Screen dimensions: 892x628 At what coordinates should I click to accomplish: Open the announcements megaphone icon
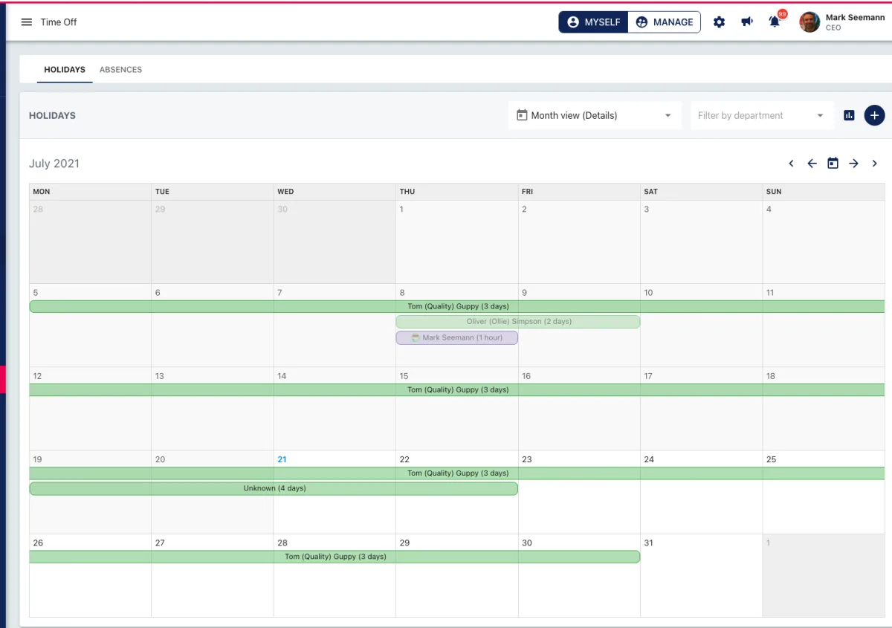pos(747,22)
